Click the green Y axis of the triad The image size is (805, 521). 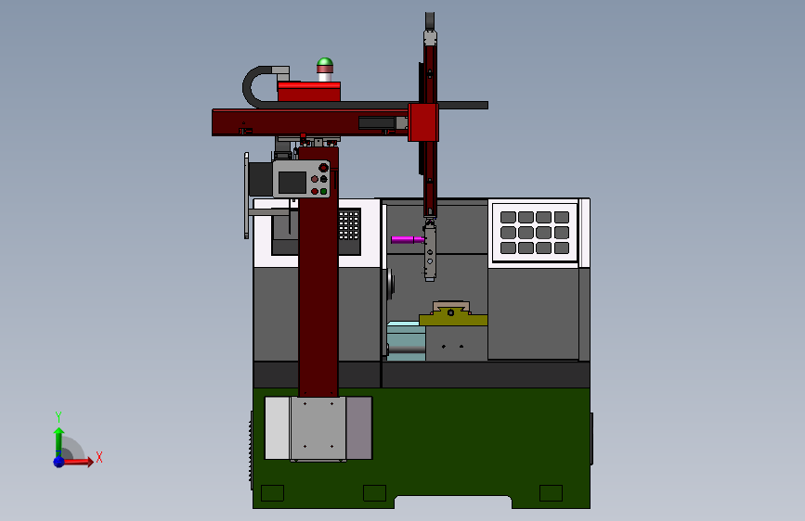click(58, 441)
